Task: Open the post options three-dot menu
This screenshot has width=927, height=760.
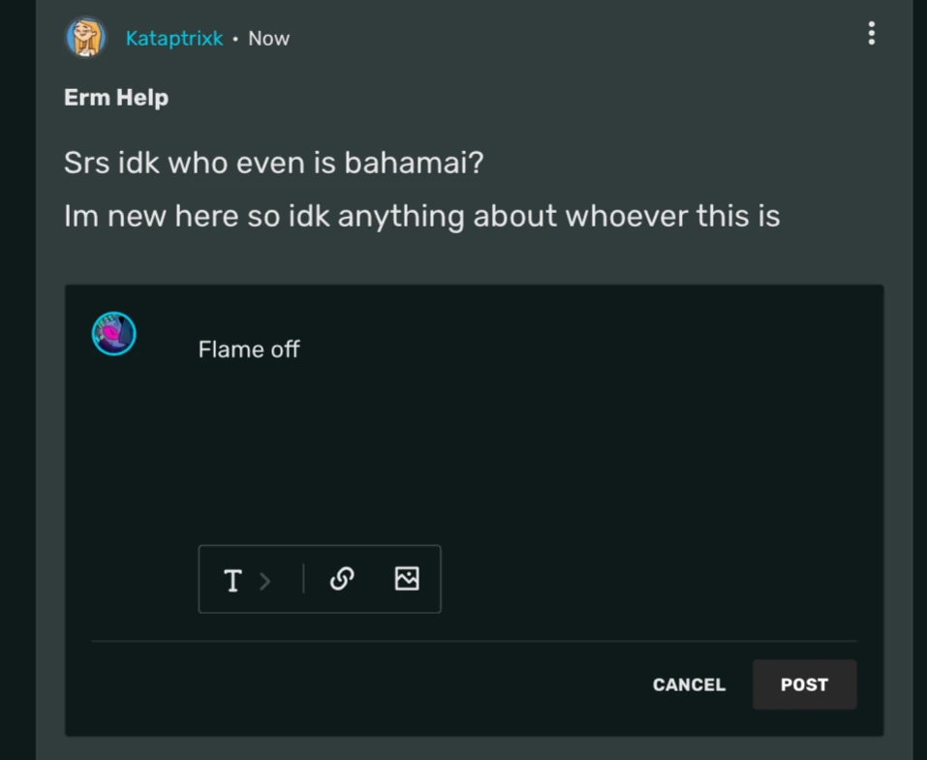Action: (x=872, y=34)
